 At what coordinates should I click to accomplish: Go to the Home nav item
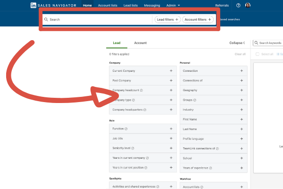tap(87, 5)
